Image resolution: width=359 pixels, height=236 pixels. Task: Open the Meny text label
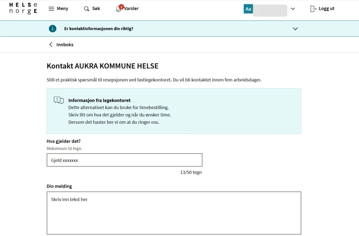[62, 9]
